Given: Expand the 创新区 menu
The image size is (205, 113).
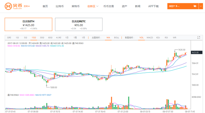Looking at the screenshot, I should (93, 6).
